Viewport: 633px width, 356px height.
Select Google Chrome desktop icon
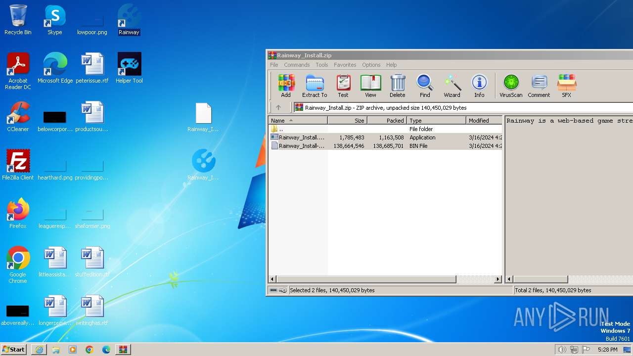18,265
